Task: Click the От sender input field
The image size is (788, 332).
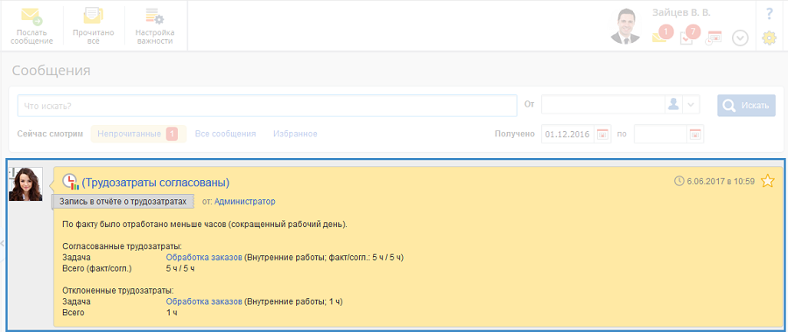Action: coord(603,105)
